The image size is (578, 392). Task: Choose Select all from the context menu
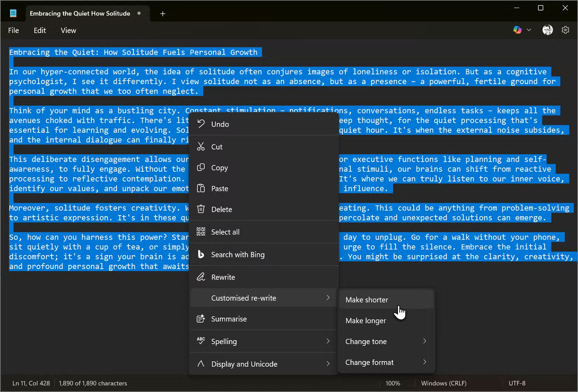tap(225, 232)
